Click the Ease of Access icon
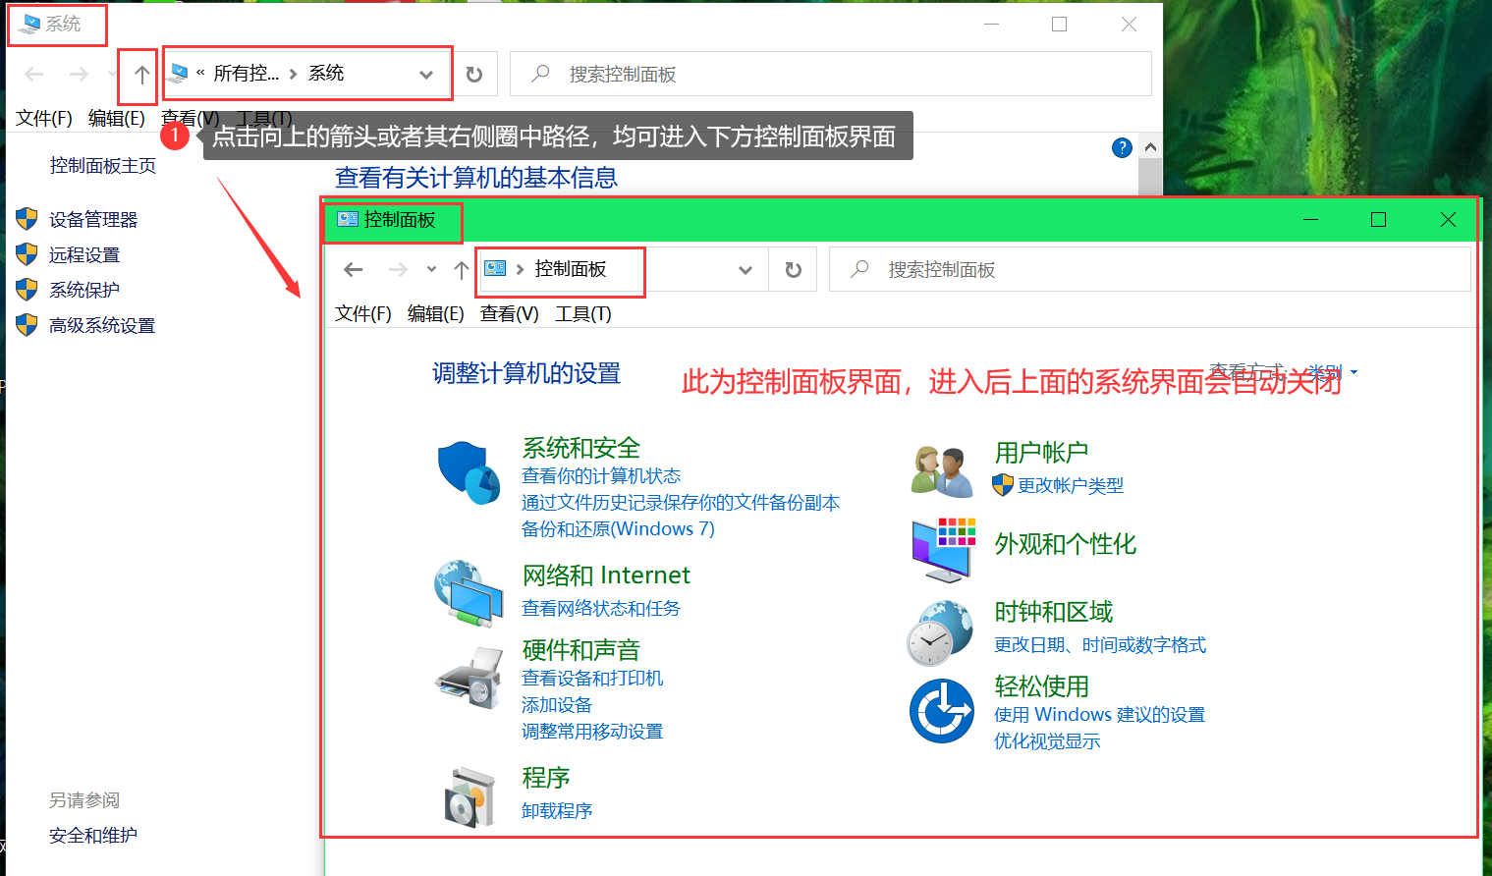The width and height of the screenshot is (1492, 876). coord(942,711)
